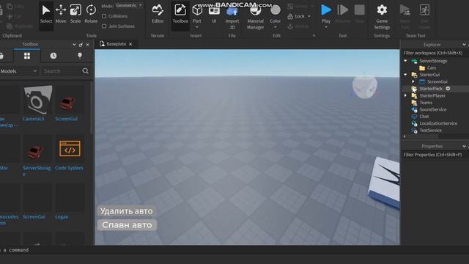Screen dimensions: 469x264
Task: Toggle the Toolbox button in ribbon
Action: tap(180, 15)
